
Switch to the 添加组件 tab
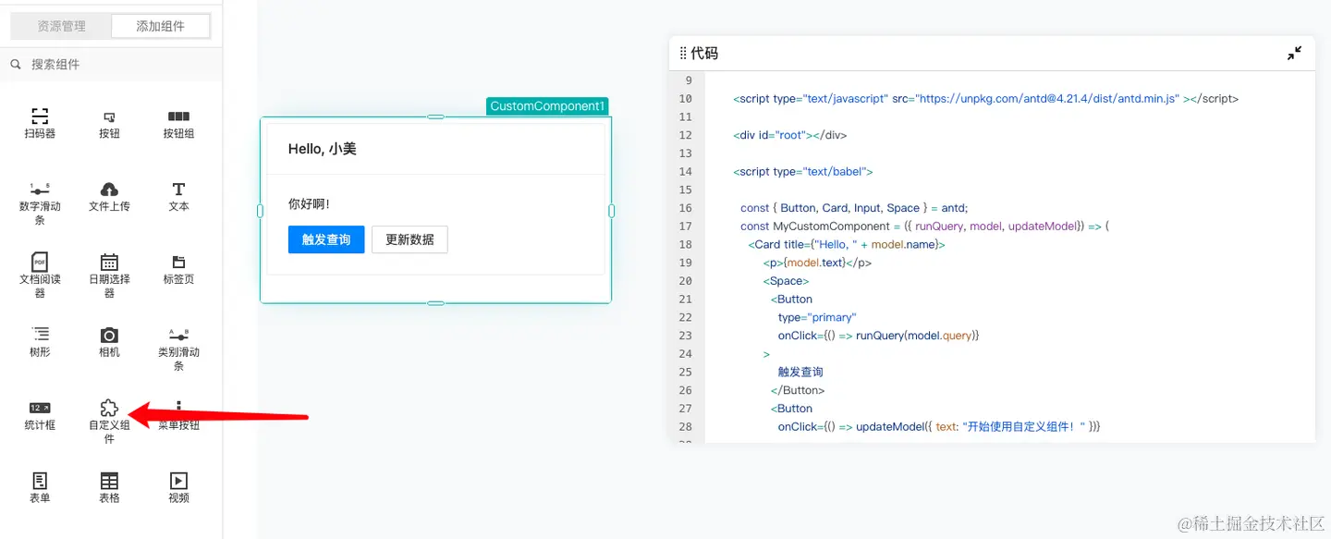coord(161,26)
